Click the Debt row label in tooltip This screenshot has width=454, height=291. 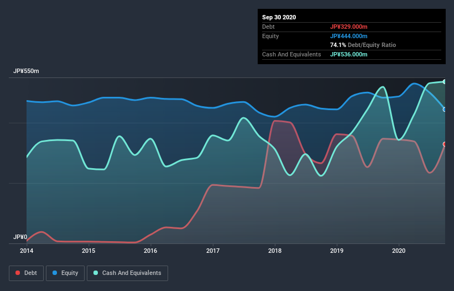click(x=268, y=27)
